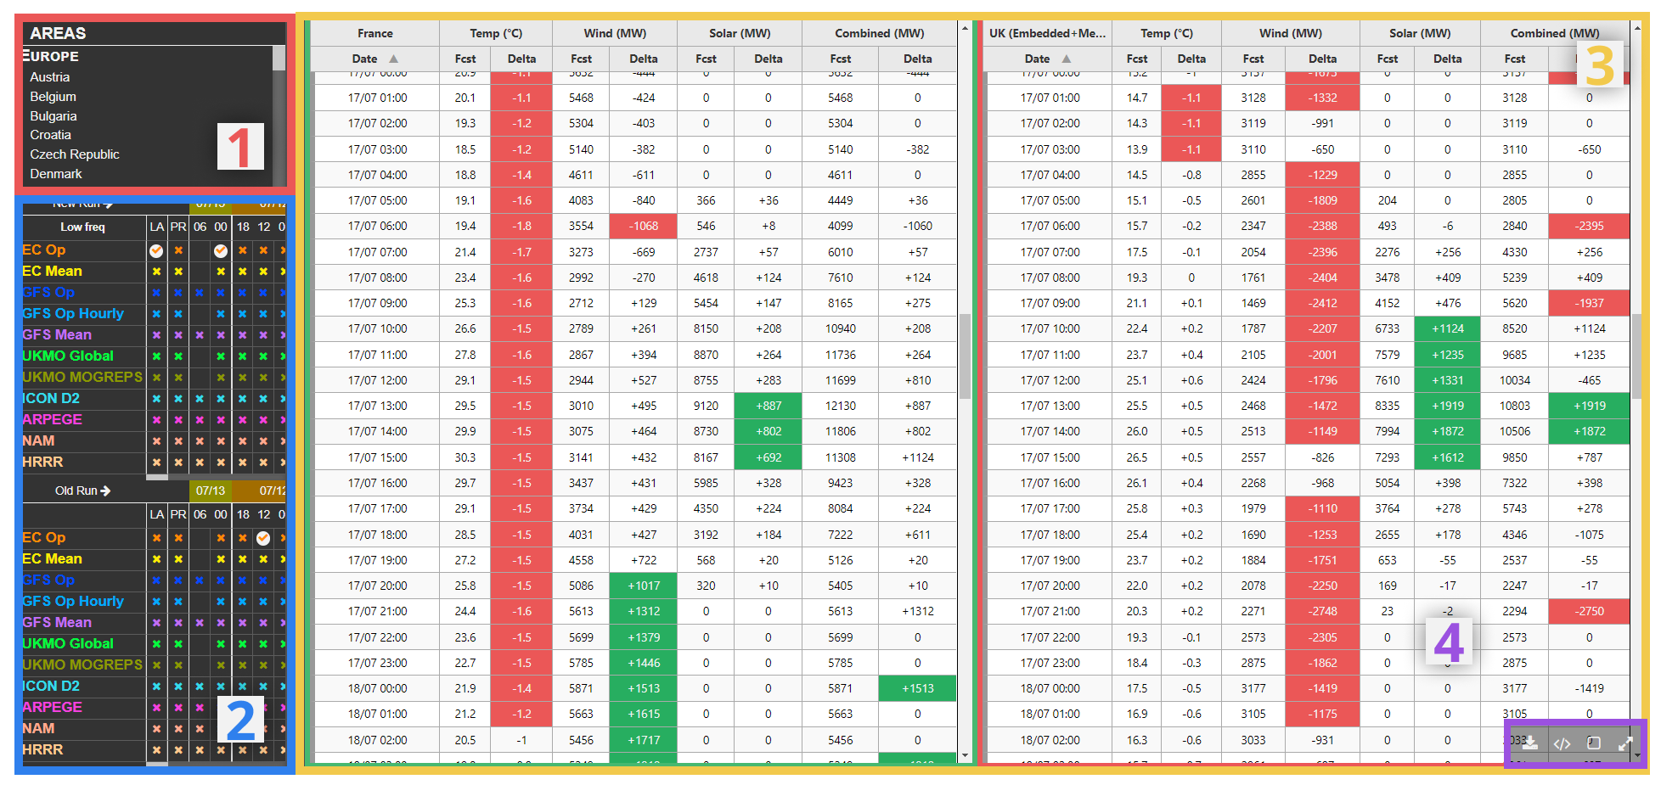Image resolution: width=1661 pixels, height=785 pixels.
Task: Toggle GFS Op 06 in New Run grid
Action: 200,293
